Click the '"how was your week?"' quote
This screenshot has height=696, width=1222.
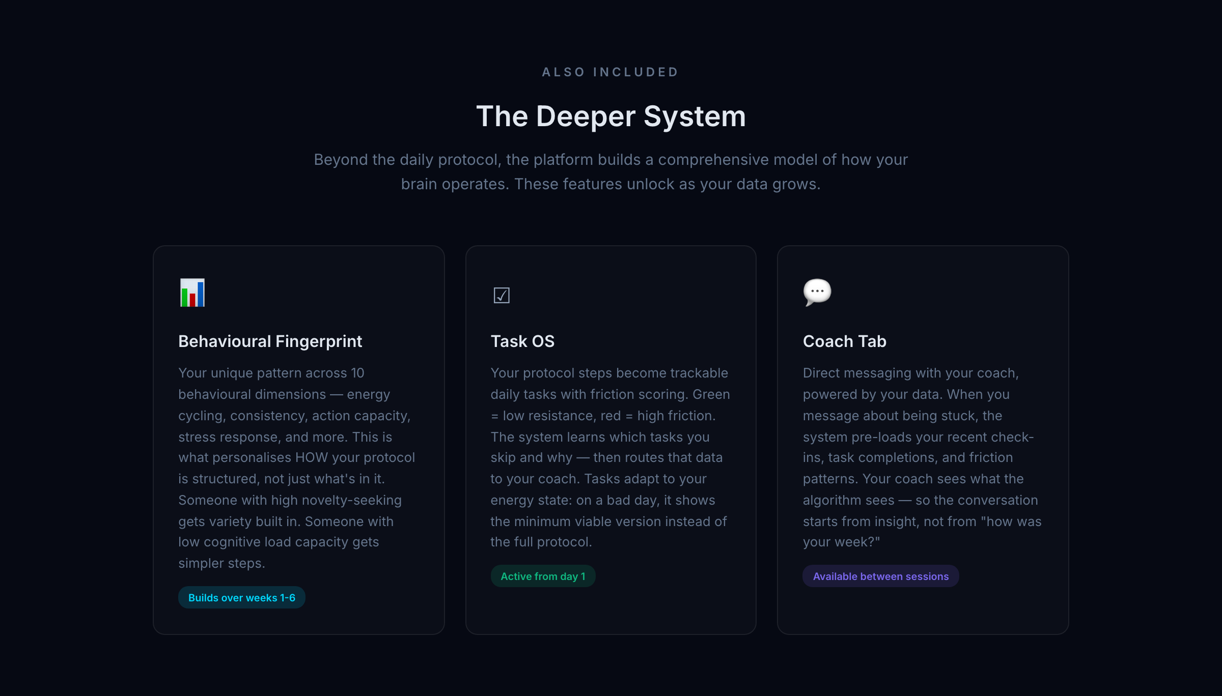(x=922, y=532)
